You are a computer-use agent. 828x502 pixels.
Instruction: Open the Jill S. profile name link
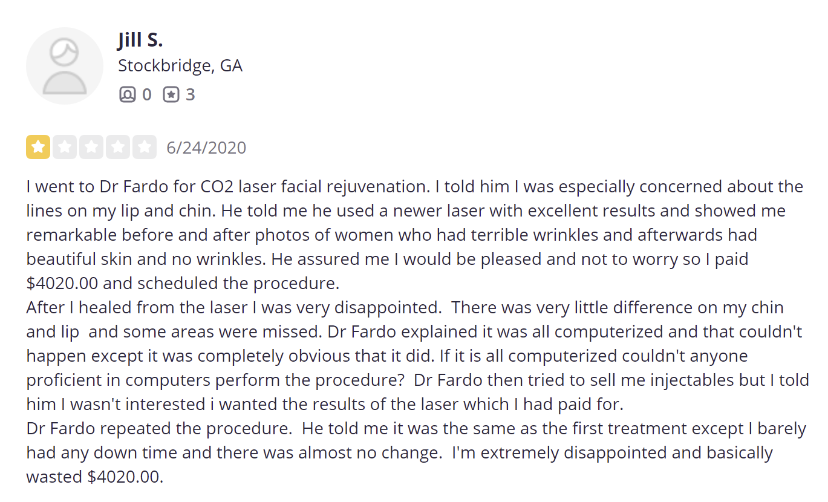point(140,40)
